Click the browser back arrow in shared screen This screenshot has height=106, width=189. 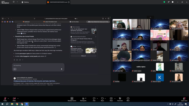[9, 19]
